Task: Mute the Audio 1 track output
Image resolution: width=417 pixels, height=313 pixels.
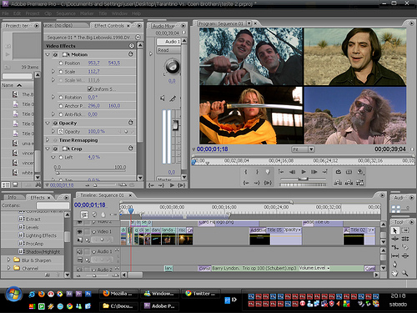Action: pos(79,251)
